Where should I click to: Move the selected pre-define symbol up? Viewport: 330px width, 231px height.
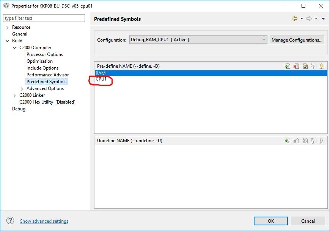[313, 66]
